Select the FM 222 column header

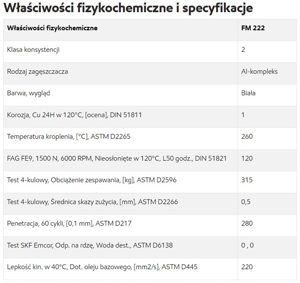point(252,28)
